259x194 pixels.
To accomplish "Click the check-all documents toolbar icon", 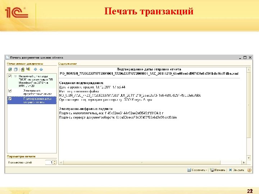I will 10,69.
